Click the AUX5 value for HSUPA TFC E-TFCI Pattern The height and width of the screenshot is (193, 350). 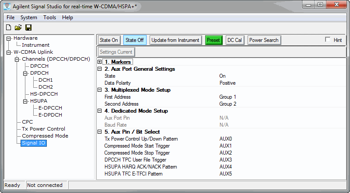tap(226, 174)
